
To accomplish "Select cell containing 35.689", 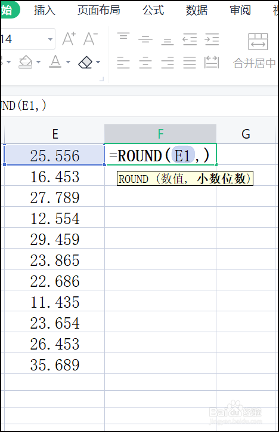I will click(x=55, y=364).
